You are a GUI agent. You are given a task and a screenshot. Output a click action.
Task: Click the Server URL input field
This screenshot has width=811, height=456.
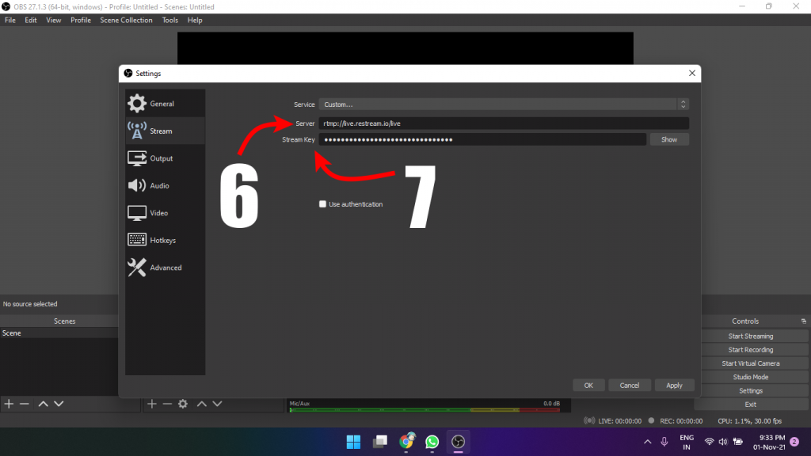pos(504,123)
